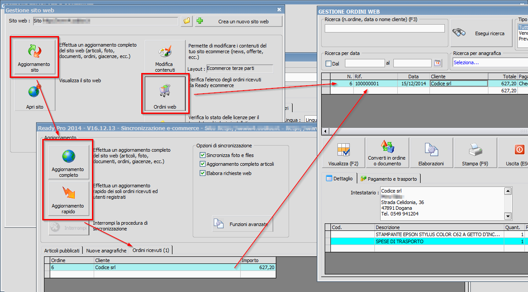The image size is (528, 292).
Task: Click the Cod. column header
Action: [x=352, y=227]
